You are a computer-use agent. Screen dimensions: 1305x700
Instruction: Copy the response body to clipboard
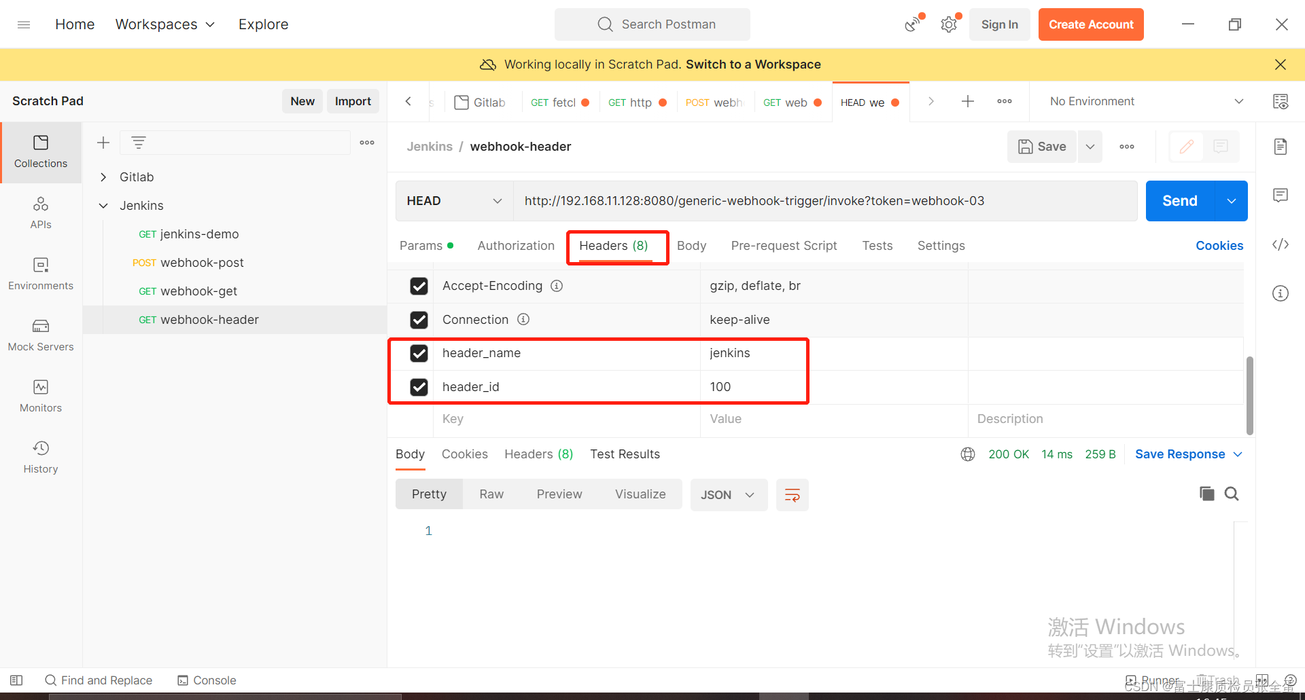(1207, 494)
